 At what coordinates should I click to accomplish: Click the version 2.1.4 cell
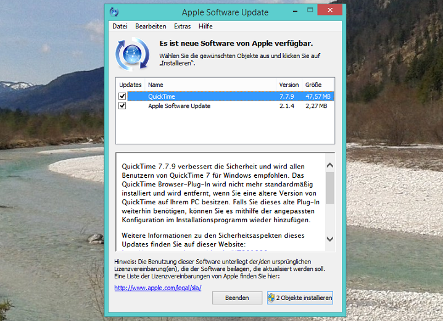[287, 106]
